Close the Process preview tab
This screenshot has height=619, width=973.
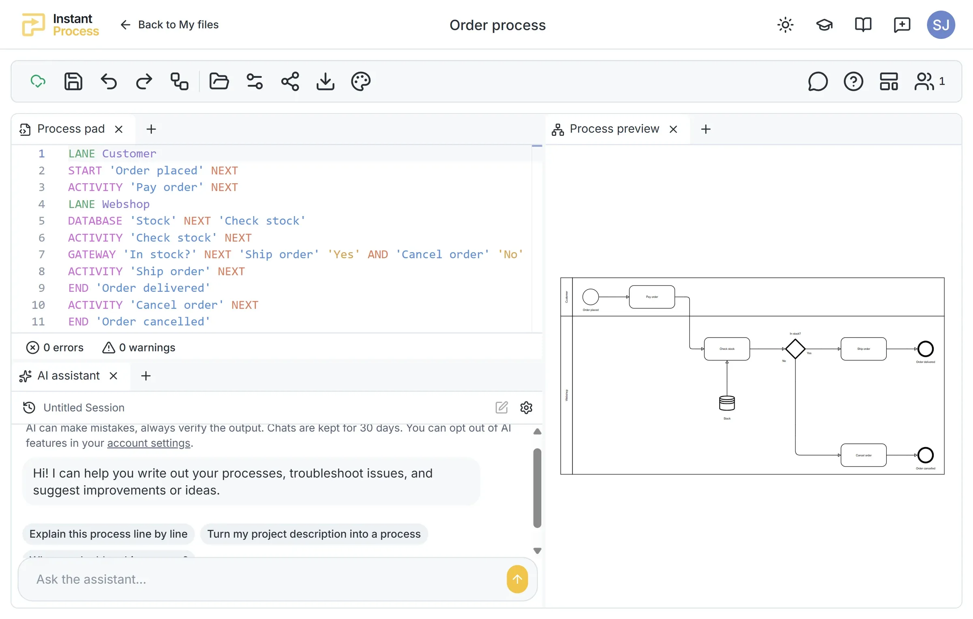tap(673, 129)
